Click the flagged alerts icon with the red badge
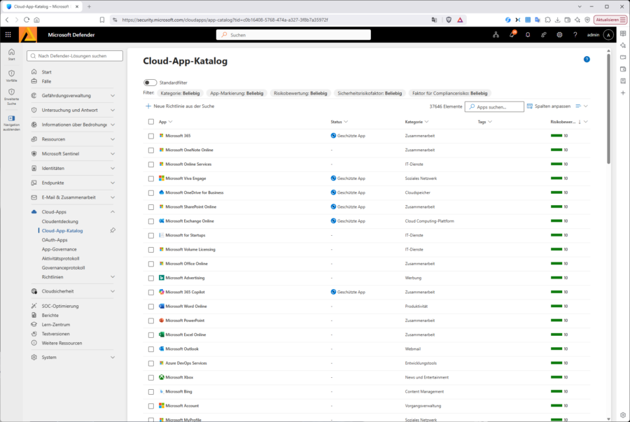The image size is (630, 422). (512, 34)
